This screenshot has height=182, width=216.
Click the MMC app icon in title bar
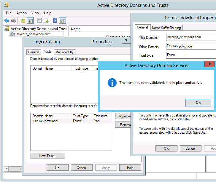pyautogui.click(x=6, y=5)
